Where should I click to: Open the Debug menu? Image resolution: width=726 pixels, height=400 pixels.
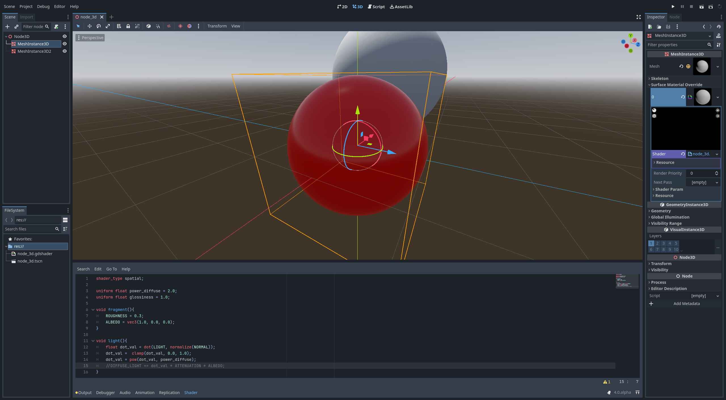click(x=43, y=6)
